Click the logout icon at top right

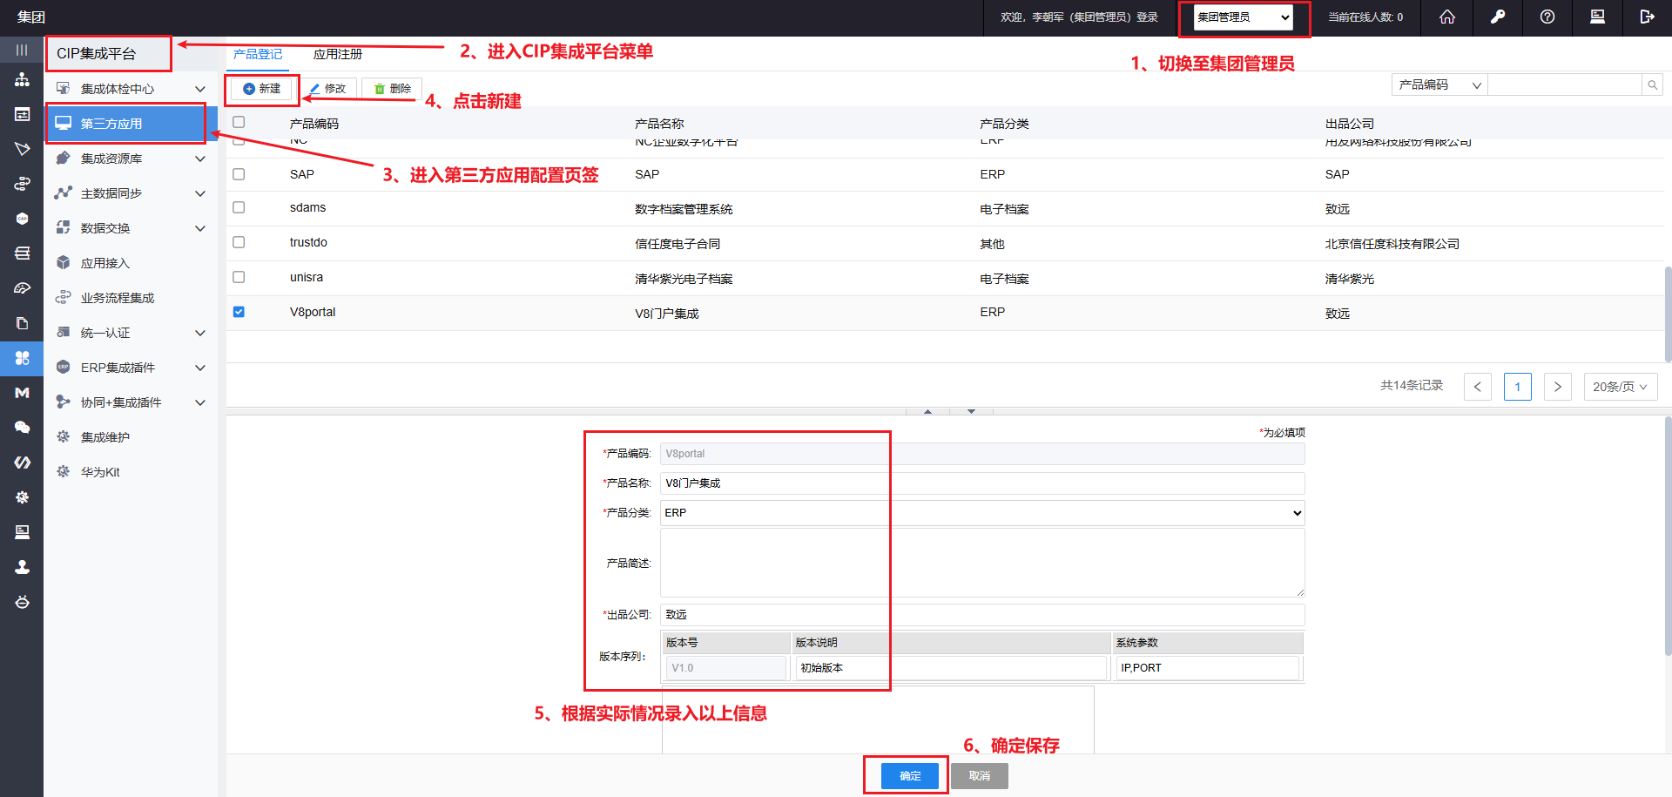(x=1646, y=17)
